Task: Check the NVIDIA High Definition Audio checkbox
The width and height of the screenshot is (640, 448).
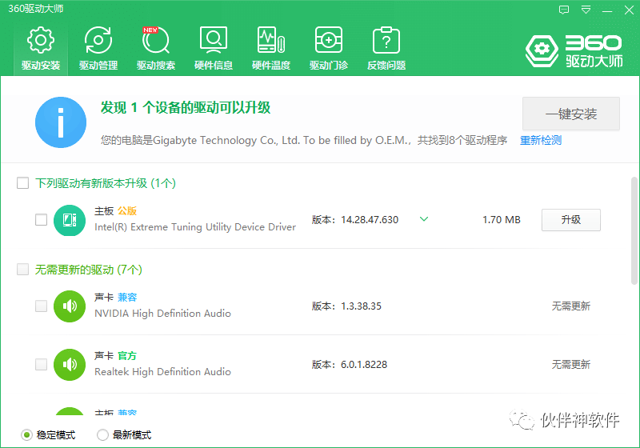Action: click(42, 306)
